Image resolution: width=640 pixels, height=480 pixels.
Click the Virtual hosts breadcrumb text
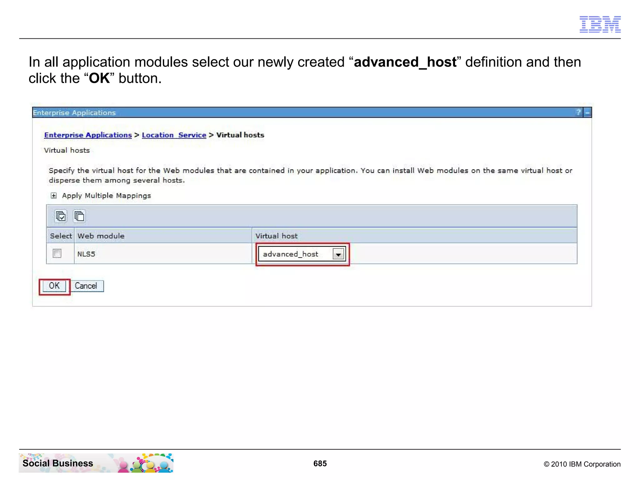pyautogui.click(x=240, y=135)
